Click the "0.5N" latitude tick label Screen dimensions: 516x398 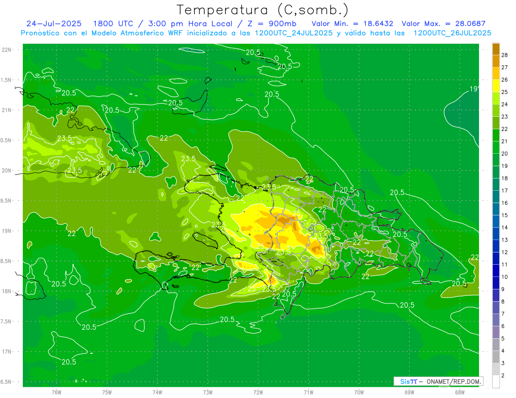(6, 140)
